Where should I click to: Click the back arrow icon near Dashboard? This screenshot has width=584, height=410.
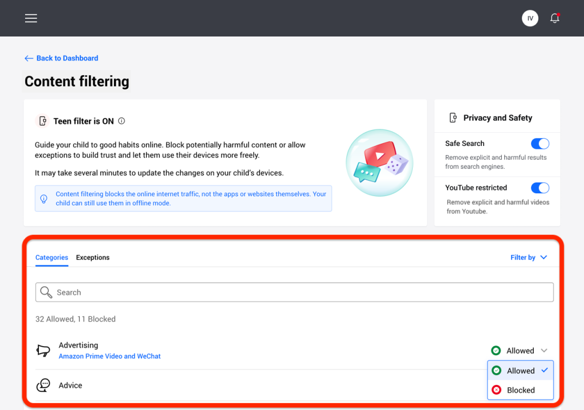pyautogui.click(x=29, y=58)
